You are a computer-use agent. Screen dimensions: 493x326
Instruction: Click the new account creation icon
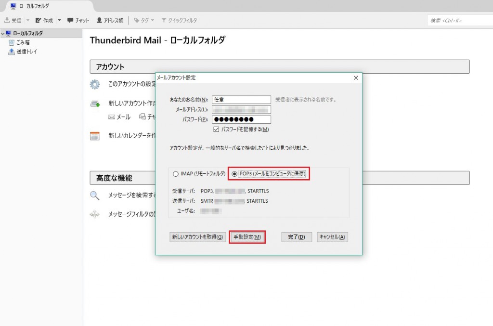(95, 104)
